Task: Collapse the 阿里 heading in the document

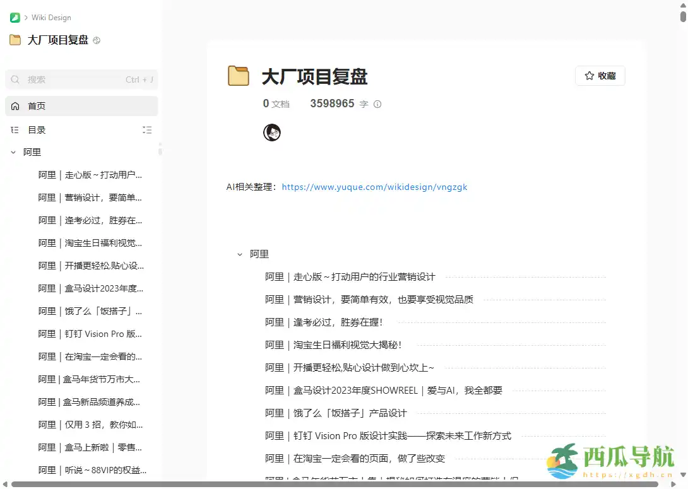Action: pos(240,254)
